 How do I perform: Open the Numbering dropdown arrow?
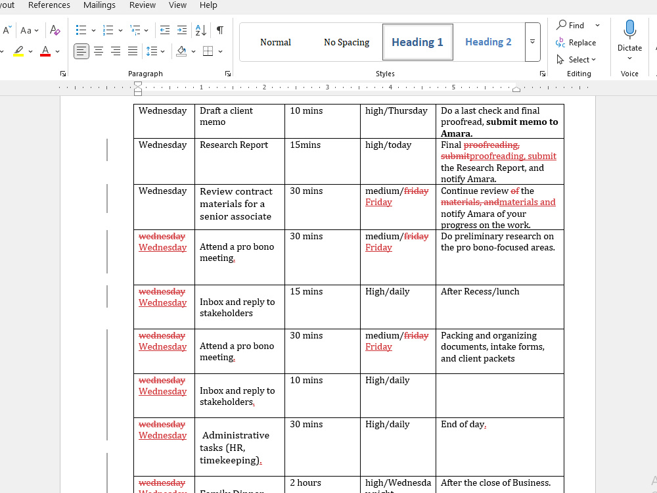(x=120, y=30)
